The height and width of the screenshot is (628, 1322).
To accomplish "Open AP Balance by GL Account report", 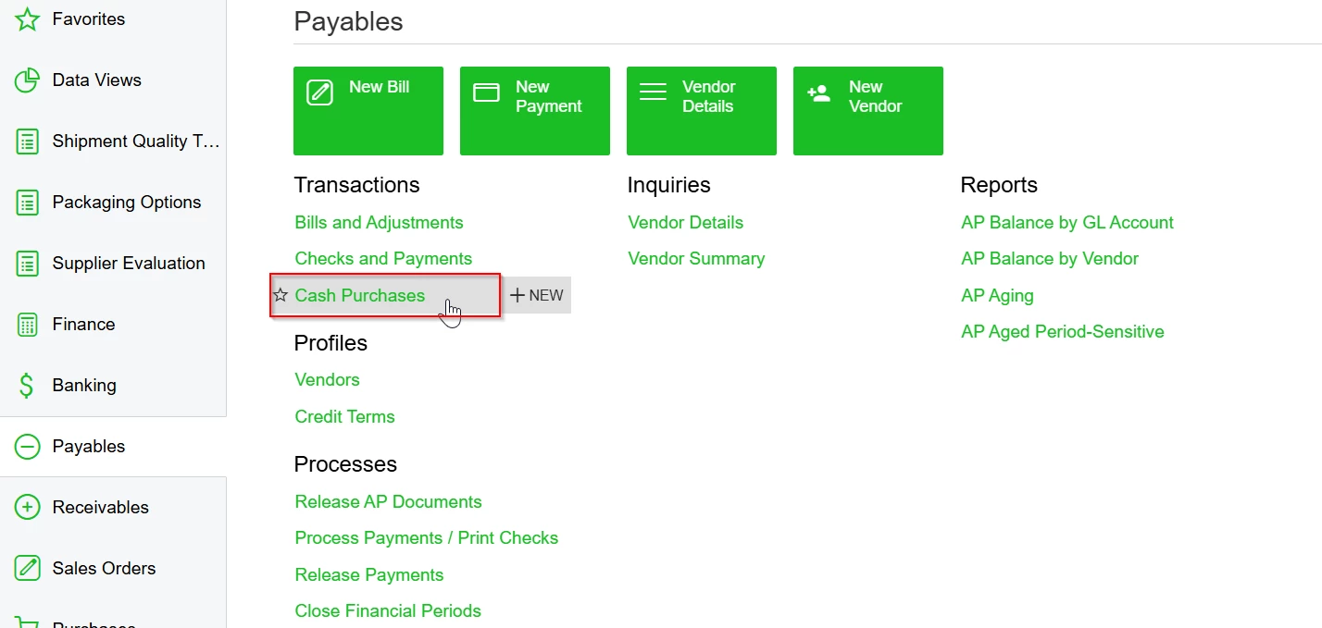I will coord(1067,223).
